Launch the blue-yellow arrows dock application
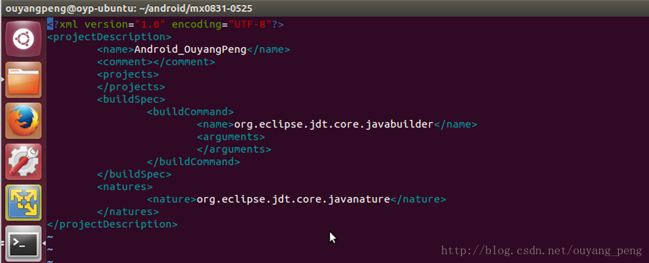This screenshot has height=263, width=649. coord(23,203)
